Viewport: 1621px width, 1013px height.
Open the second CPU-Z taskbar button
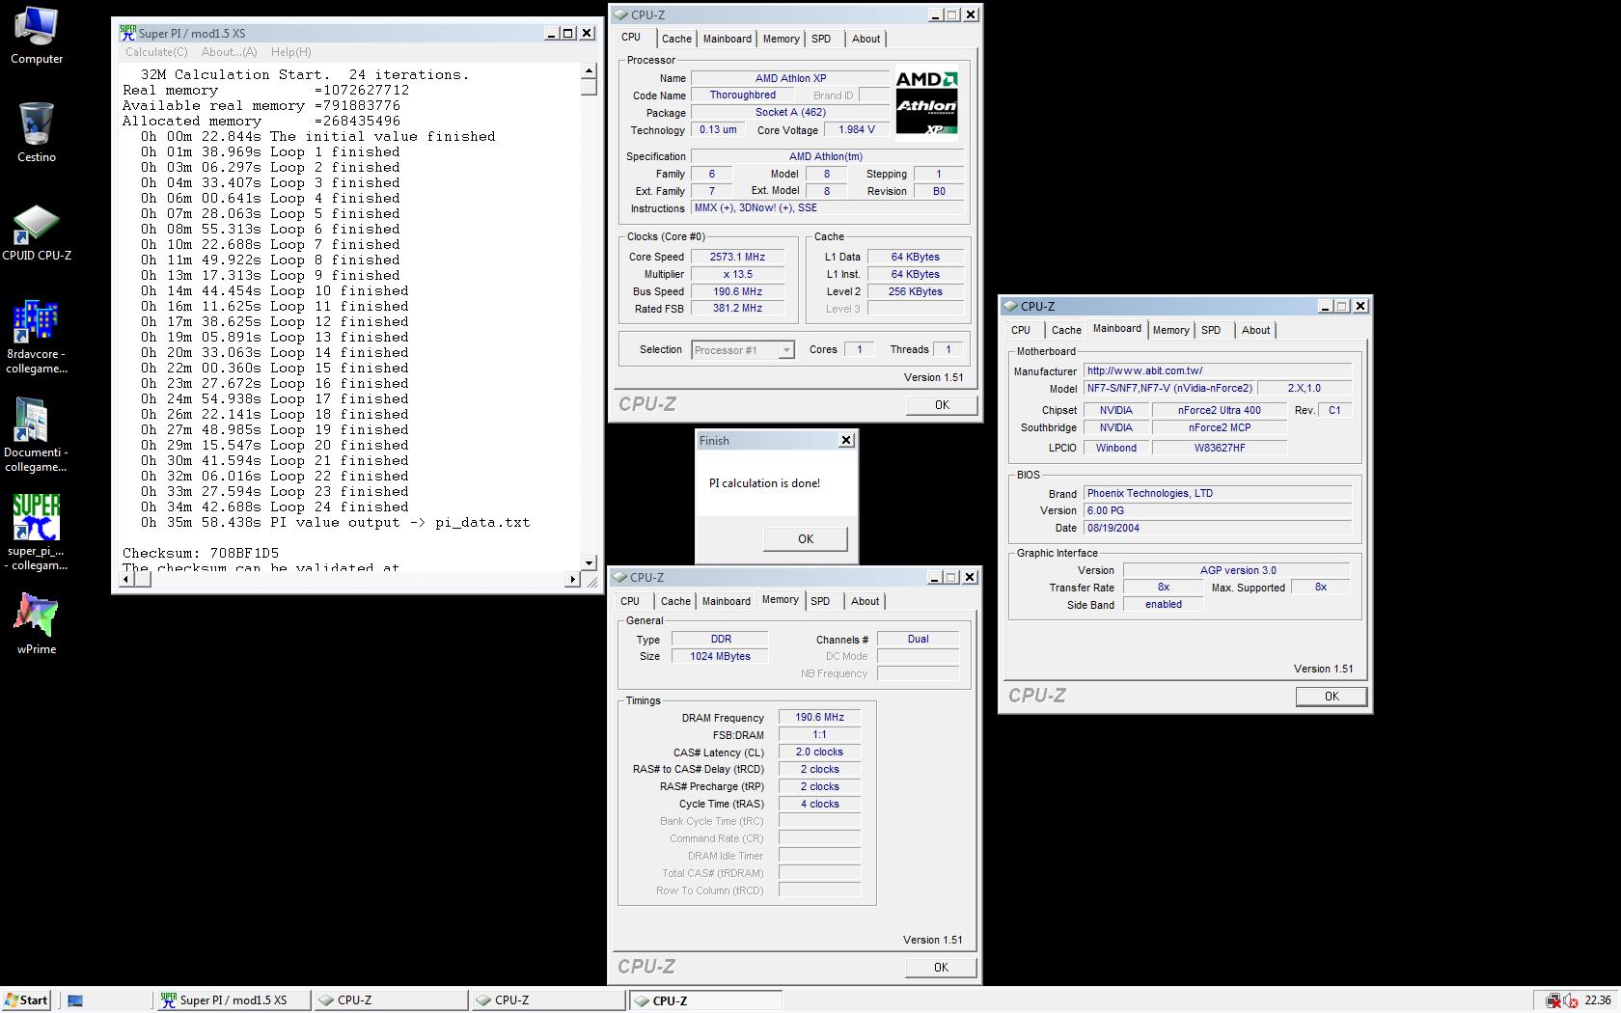click(547, 1000)
